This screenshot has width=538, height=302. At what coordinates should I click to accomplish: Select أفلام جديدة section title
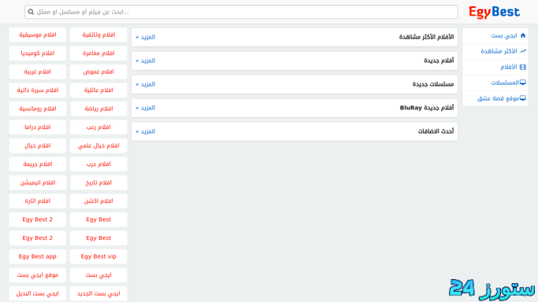point(439,61)
